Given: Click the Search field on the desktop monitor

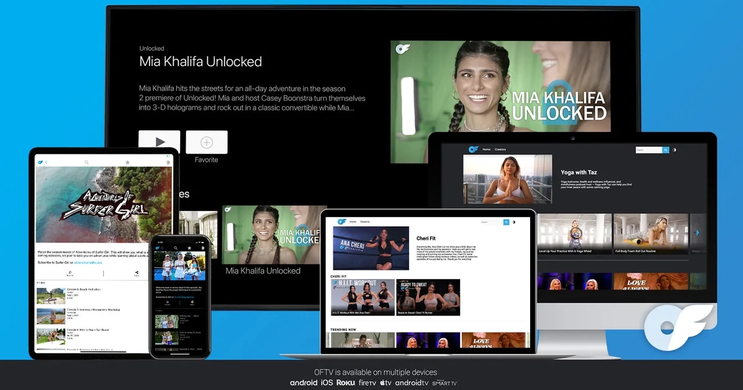Looking at the screenshot, I should pyautogui.click(x=649, y=149).
